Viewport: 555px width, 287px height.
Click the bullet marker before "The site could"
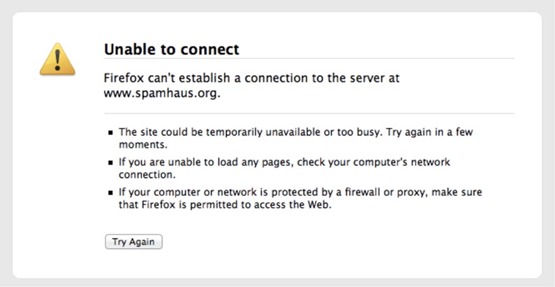(111, 133)
